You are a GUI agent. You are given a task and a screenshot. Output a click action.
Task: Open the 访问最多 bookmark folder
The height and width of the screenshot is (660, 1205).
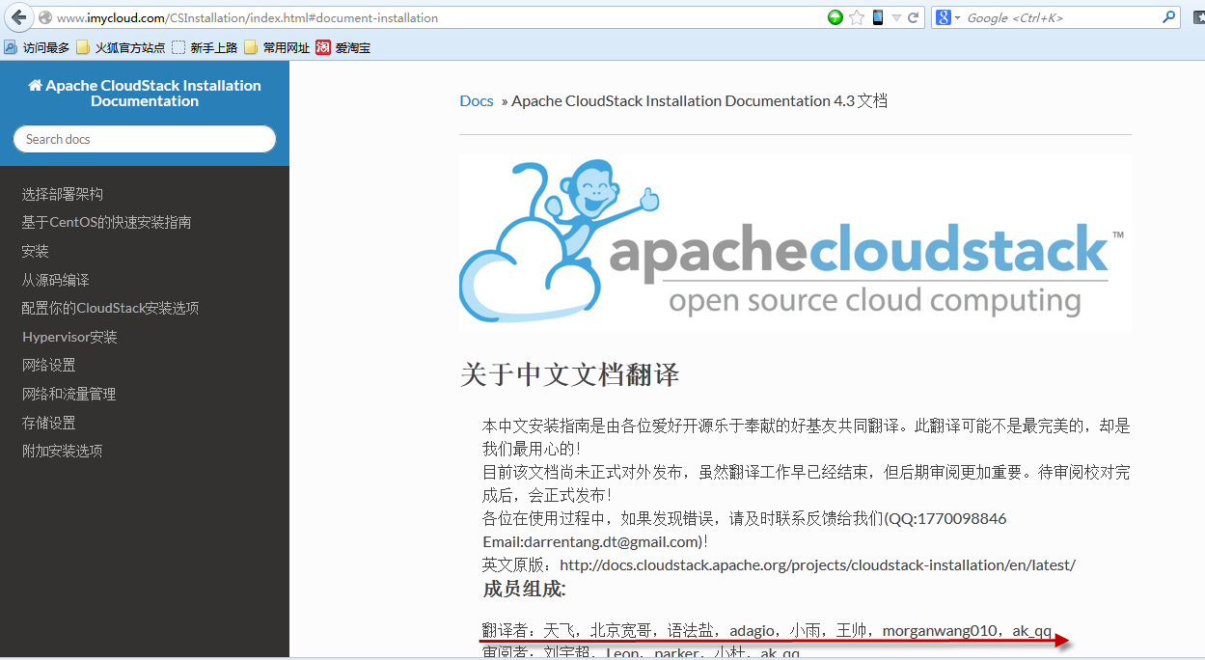click(x=37, y=47)
